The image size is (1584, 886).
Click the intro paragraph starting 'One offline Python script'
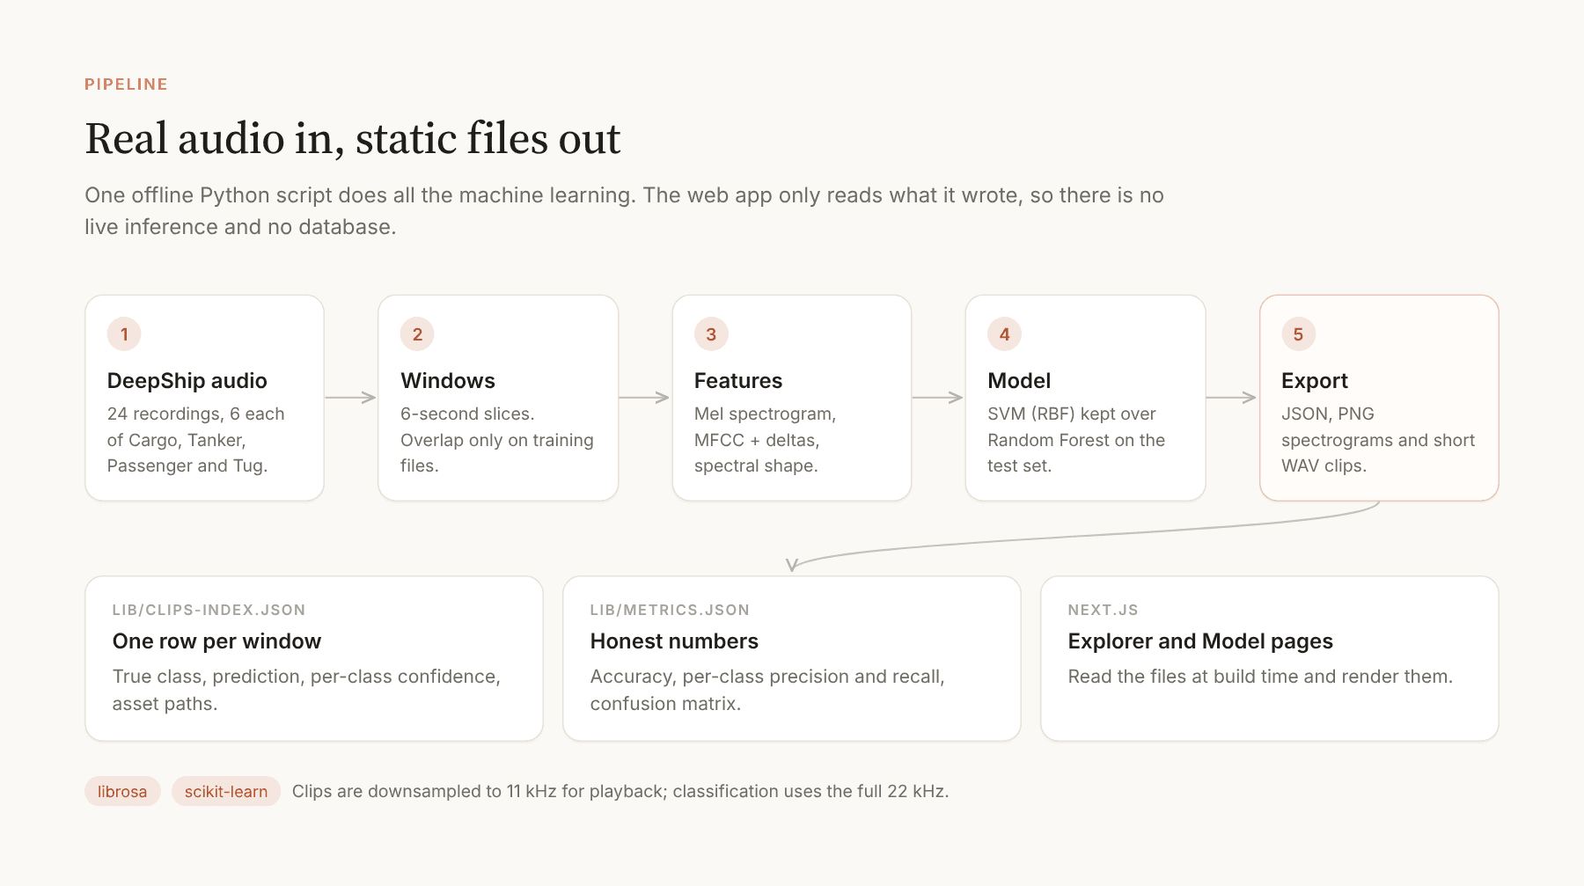pyautogui.click(x=624, y=211)
